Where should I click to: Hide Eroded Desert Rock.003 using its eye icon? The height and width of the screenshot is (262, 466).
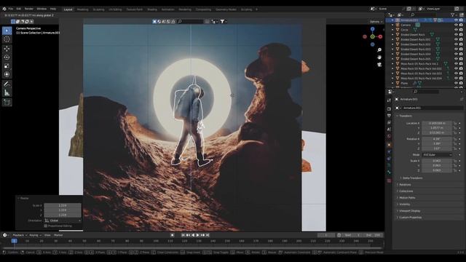pyautogui.click(x=456, y=49)
